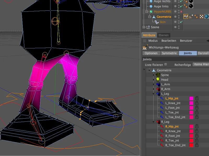This screenshot has width=209, height=156.
Task: Collapse the HyperNURBS tree node
Action: 147,12
